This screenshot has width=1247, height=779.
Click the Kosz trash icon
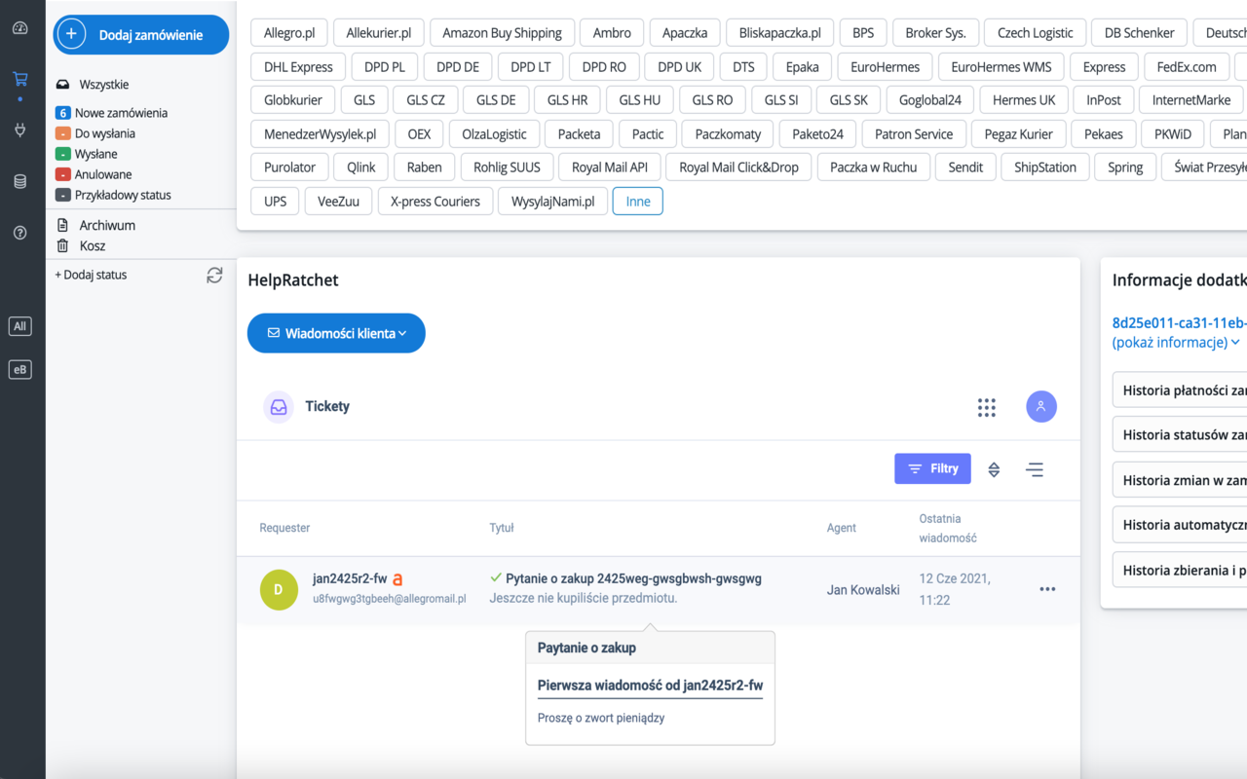click(x=63, y=246)
